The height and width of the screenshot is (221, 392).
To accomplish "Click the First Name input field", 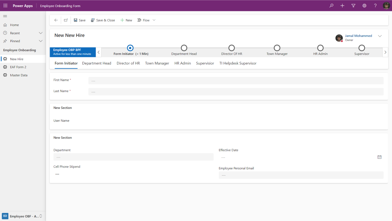I will (x=236, y=80).
